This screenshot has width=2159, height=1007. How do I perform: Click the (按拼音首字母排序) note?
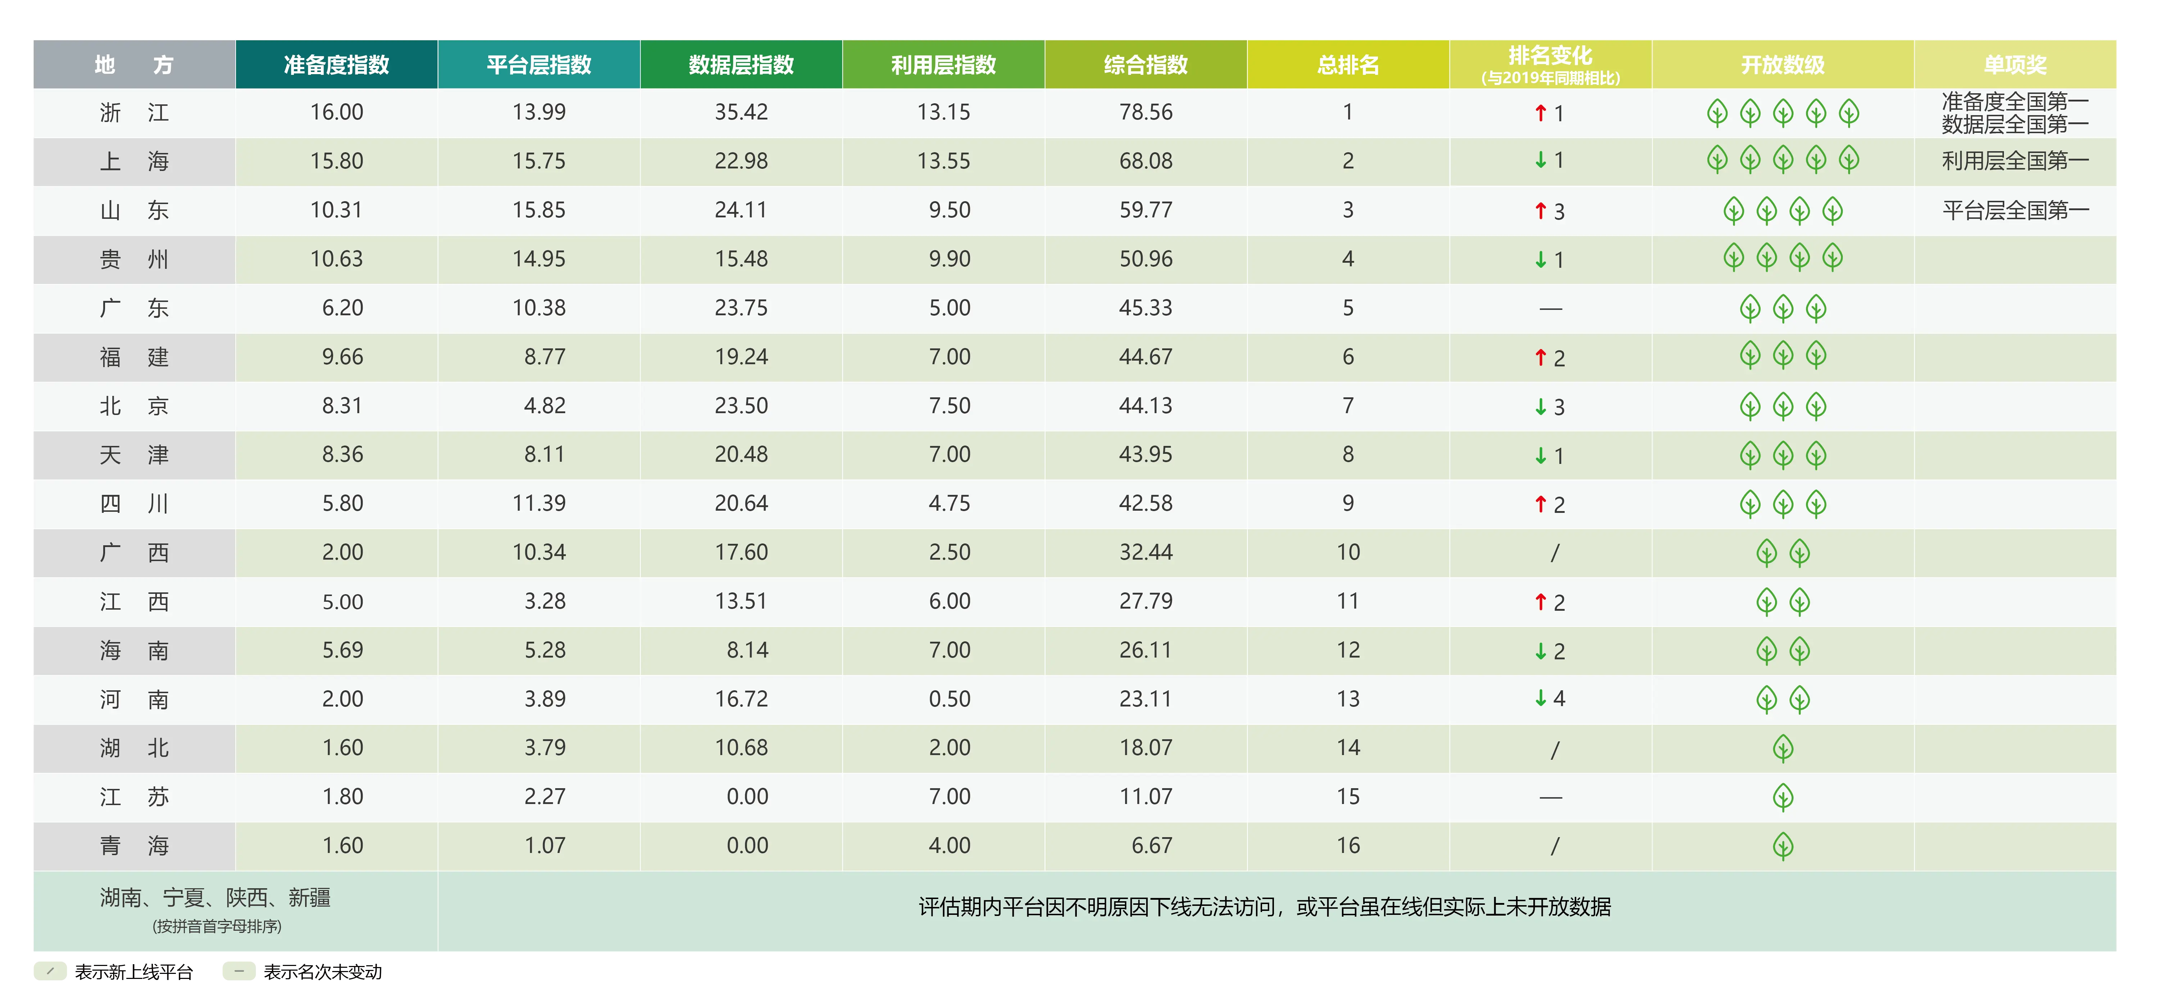[x=216, y=926]
